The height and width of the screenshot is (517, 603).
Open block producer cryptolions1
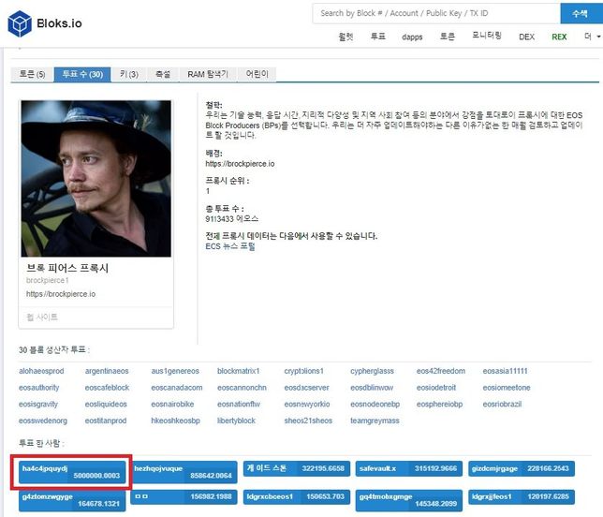(x=303, y=371)
